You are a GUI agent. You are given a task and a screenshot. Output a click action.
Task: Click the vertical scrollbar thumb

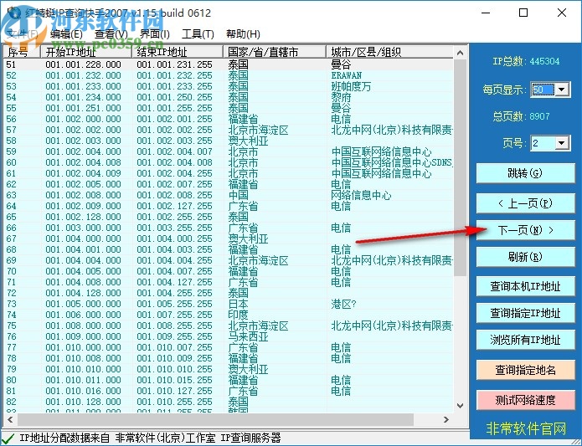coord(460,167)
